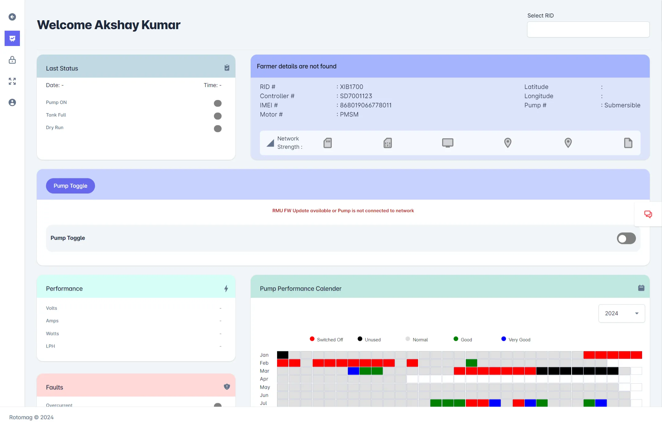Click the calendar icon in Pump Performance Calender
The image size is (662, 428).
tap(641, 288)
